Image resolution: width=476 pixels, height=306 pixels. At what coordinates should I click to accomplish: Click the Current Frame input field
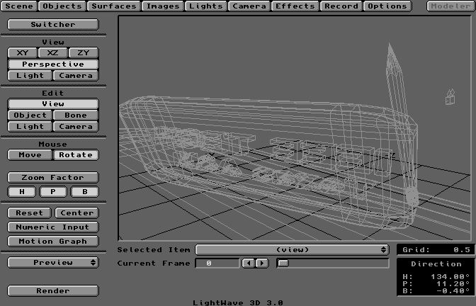pyautogui.click(x=217, y=263)
